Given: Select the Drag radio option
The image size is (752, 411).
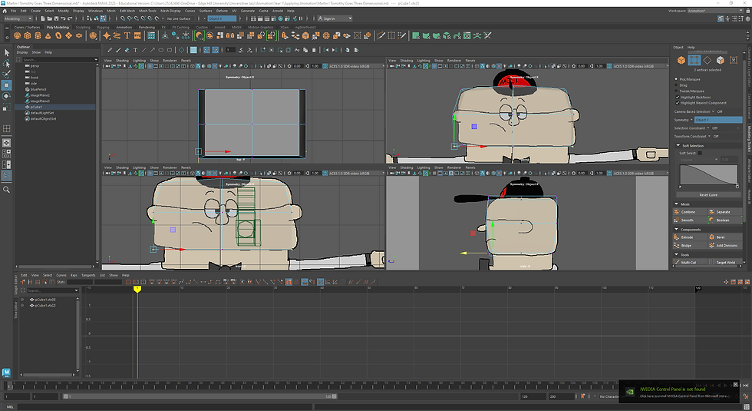Looking at the screenshot, I should point(677,85).
